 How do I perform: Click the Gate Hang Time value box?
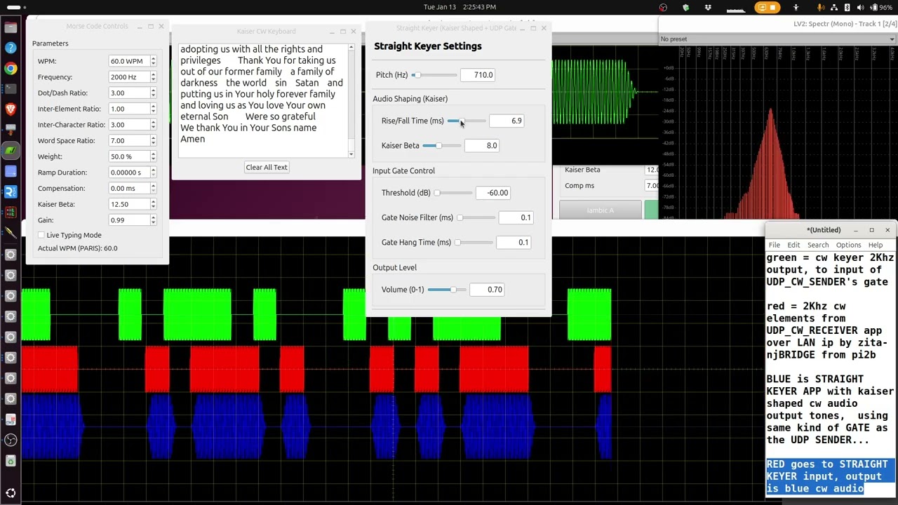coord(514,242)
